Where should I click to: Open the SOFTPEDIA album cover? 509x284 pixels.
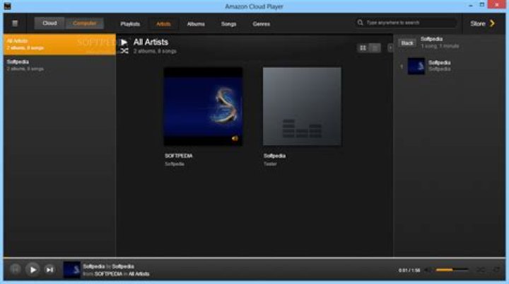(x=203, y=106)
